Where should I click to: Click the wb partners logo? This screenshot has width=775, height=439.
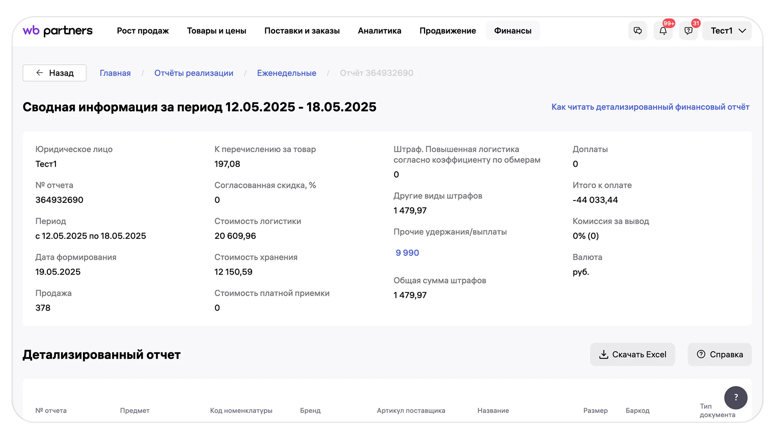[x=58, y=31]
